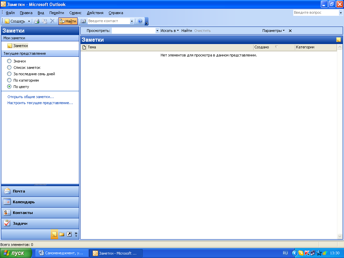Image resolution: width=344 pixels, height=258 pixels.
Task: Click the Kaspersky K tray icon
Action: [x=307, y=253]
